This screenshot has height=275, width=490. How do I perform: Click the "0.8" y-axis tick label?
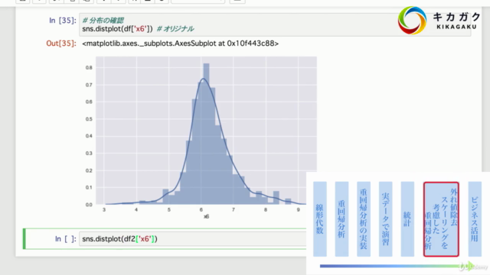[x=89, y=68]
